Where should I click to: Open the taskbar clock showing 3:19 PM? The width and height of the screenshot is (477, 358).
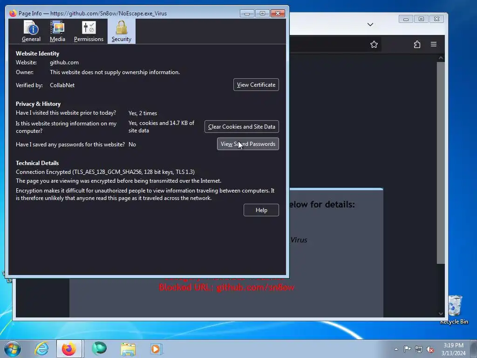point(453,349)
